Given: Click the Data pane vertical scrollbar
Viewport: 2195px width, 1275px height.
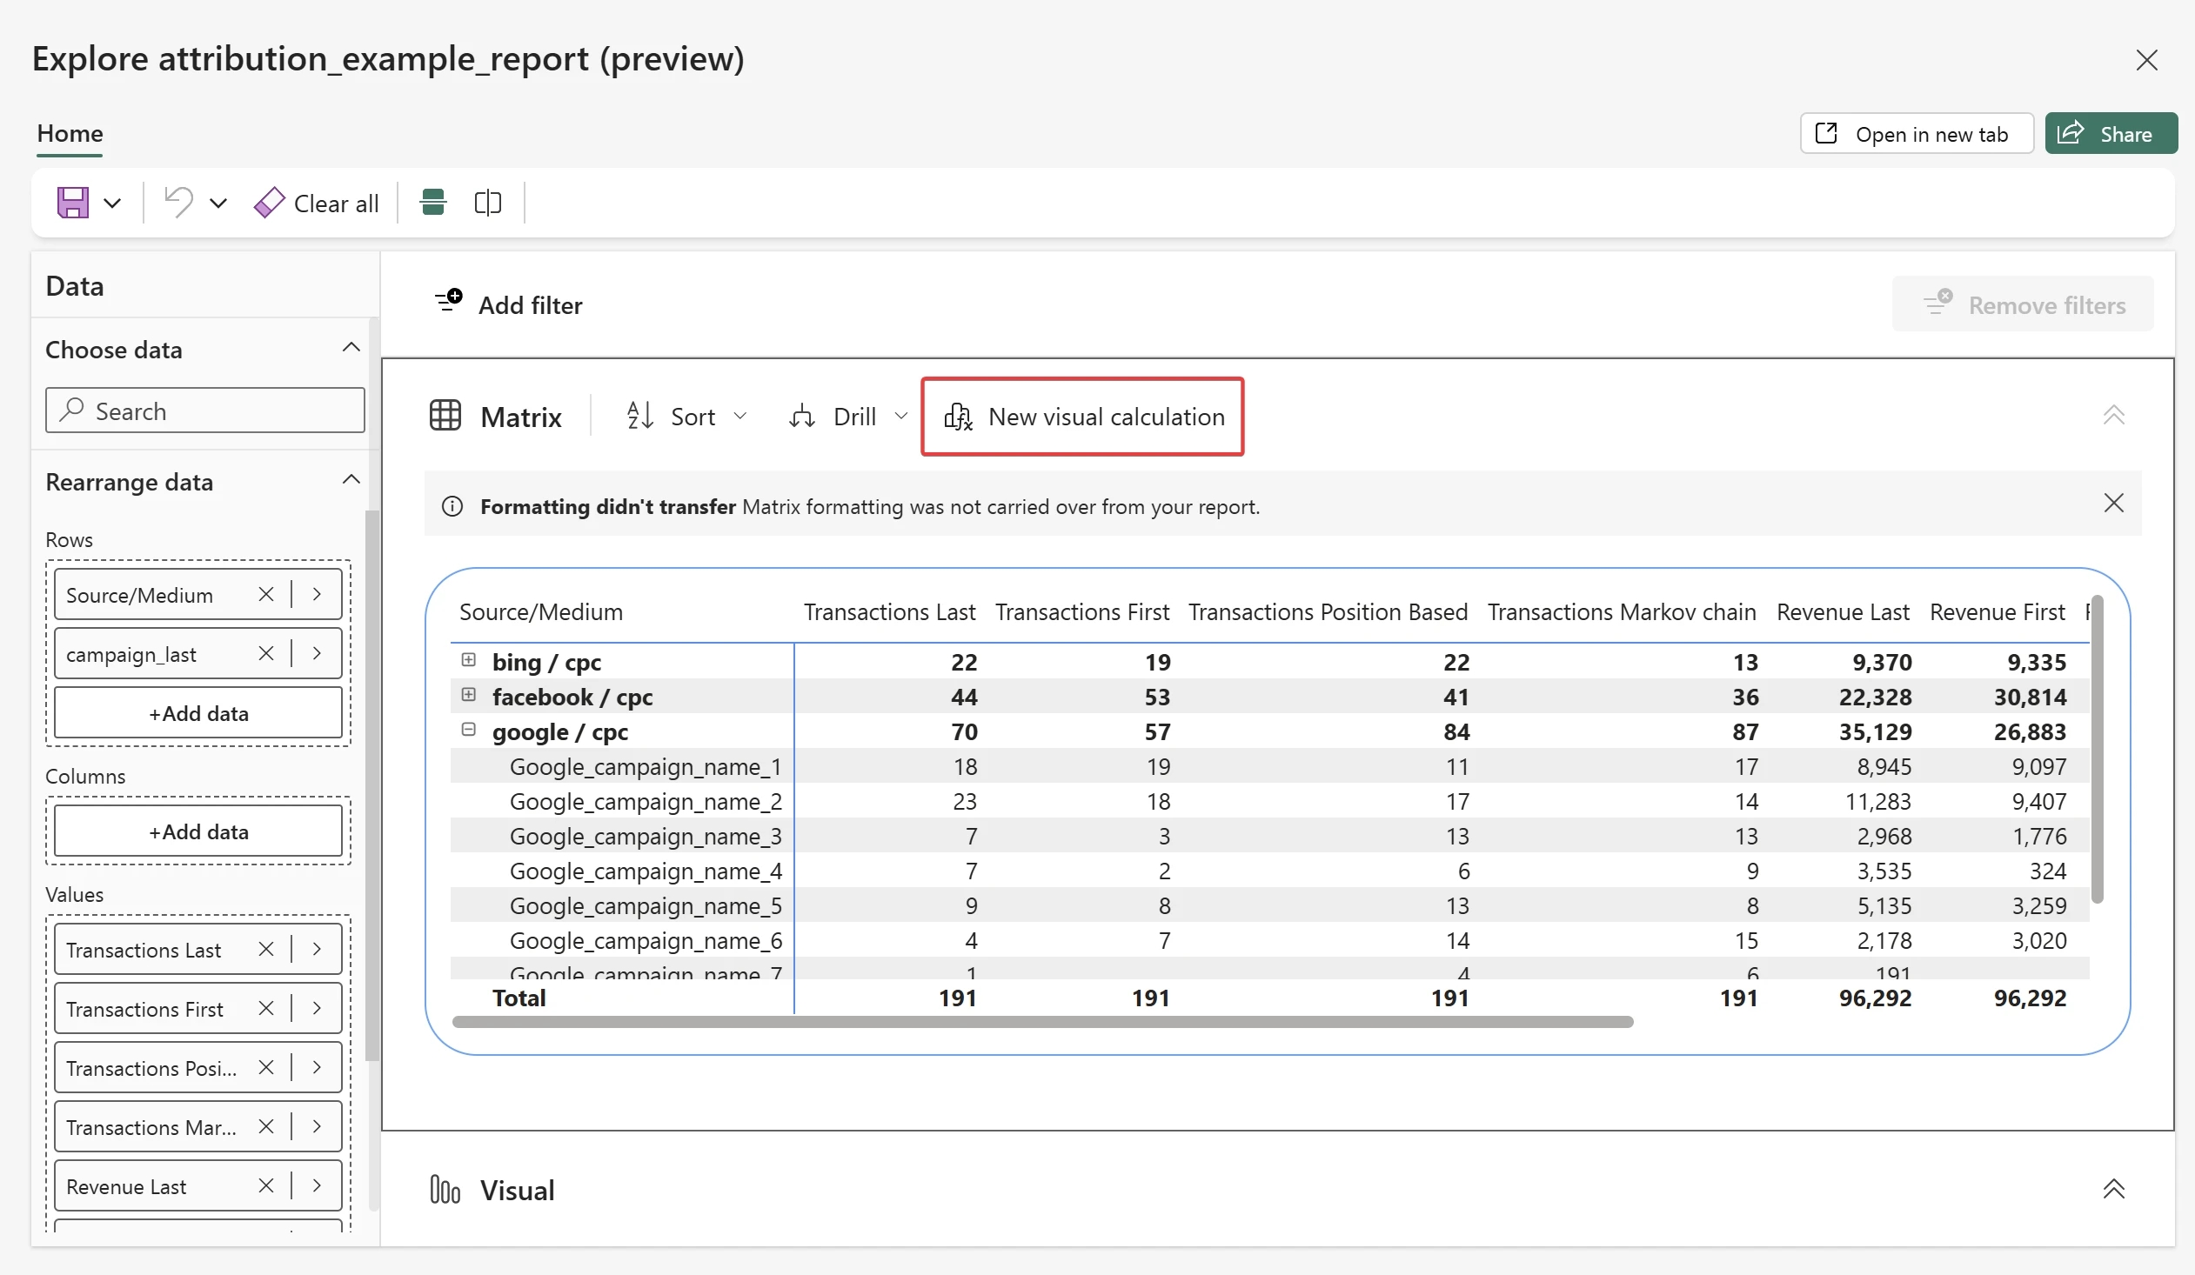Looking at the screenshot, I should coord(372,785).
